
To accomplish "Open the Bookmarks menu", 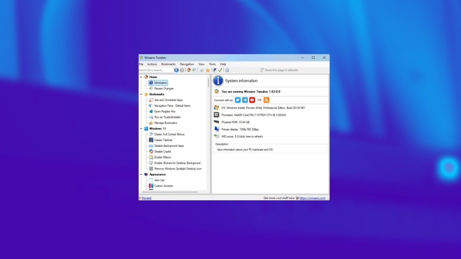I will click(168, 64).
